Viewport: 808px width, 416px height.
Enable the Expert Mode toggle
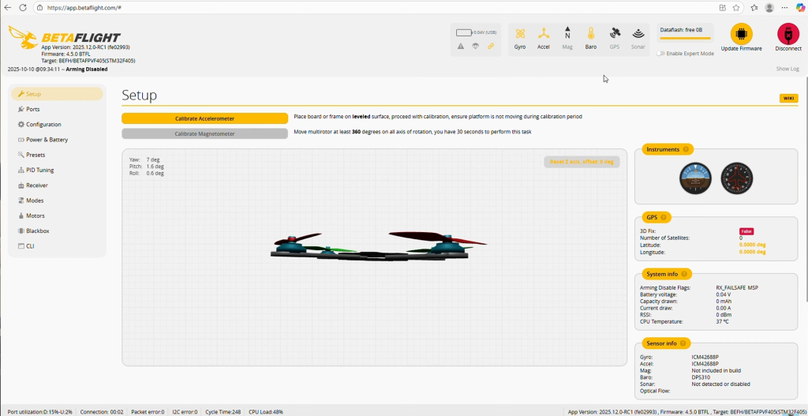click(660, 54)
